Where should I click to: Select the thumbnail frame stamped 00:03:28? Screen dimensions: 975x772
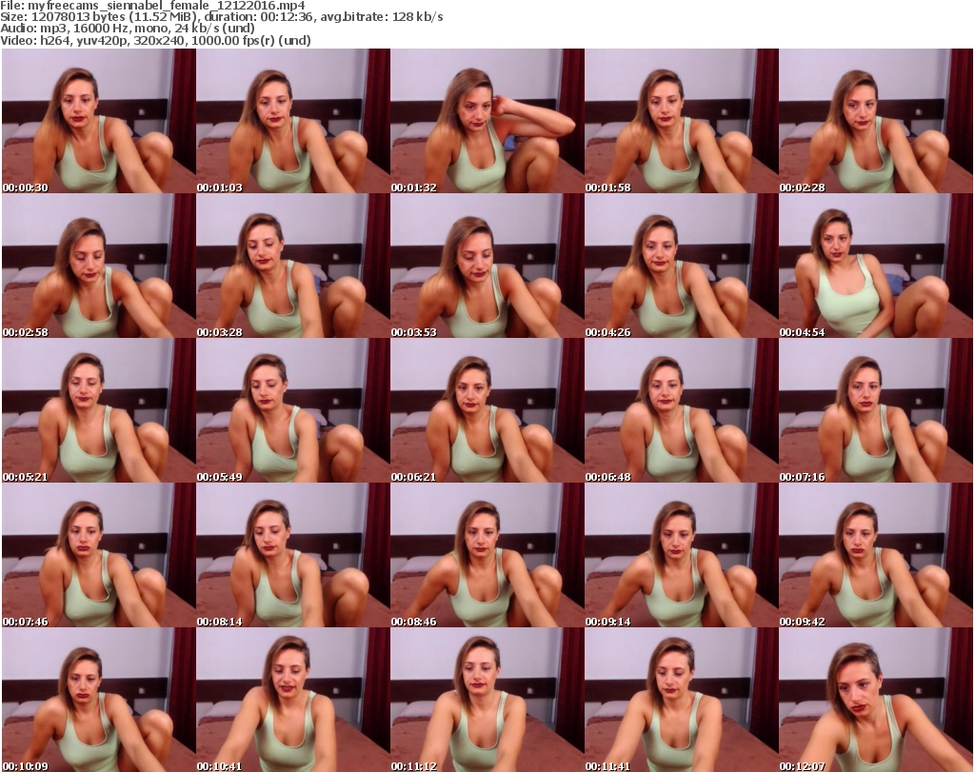point(293,266)
